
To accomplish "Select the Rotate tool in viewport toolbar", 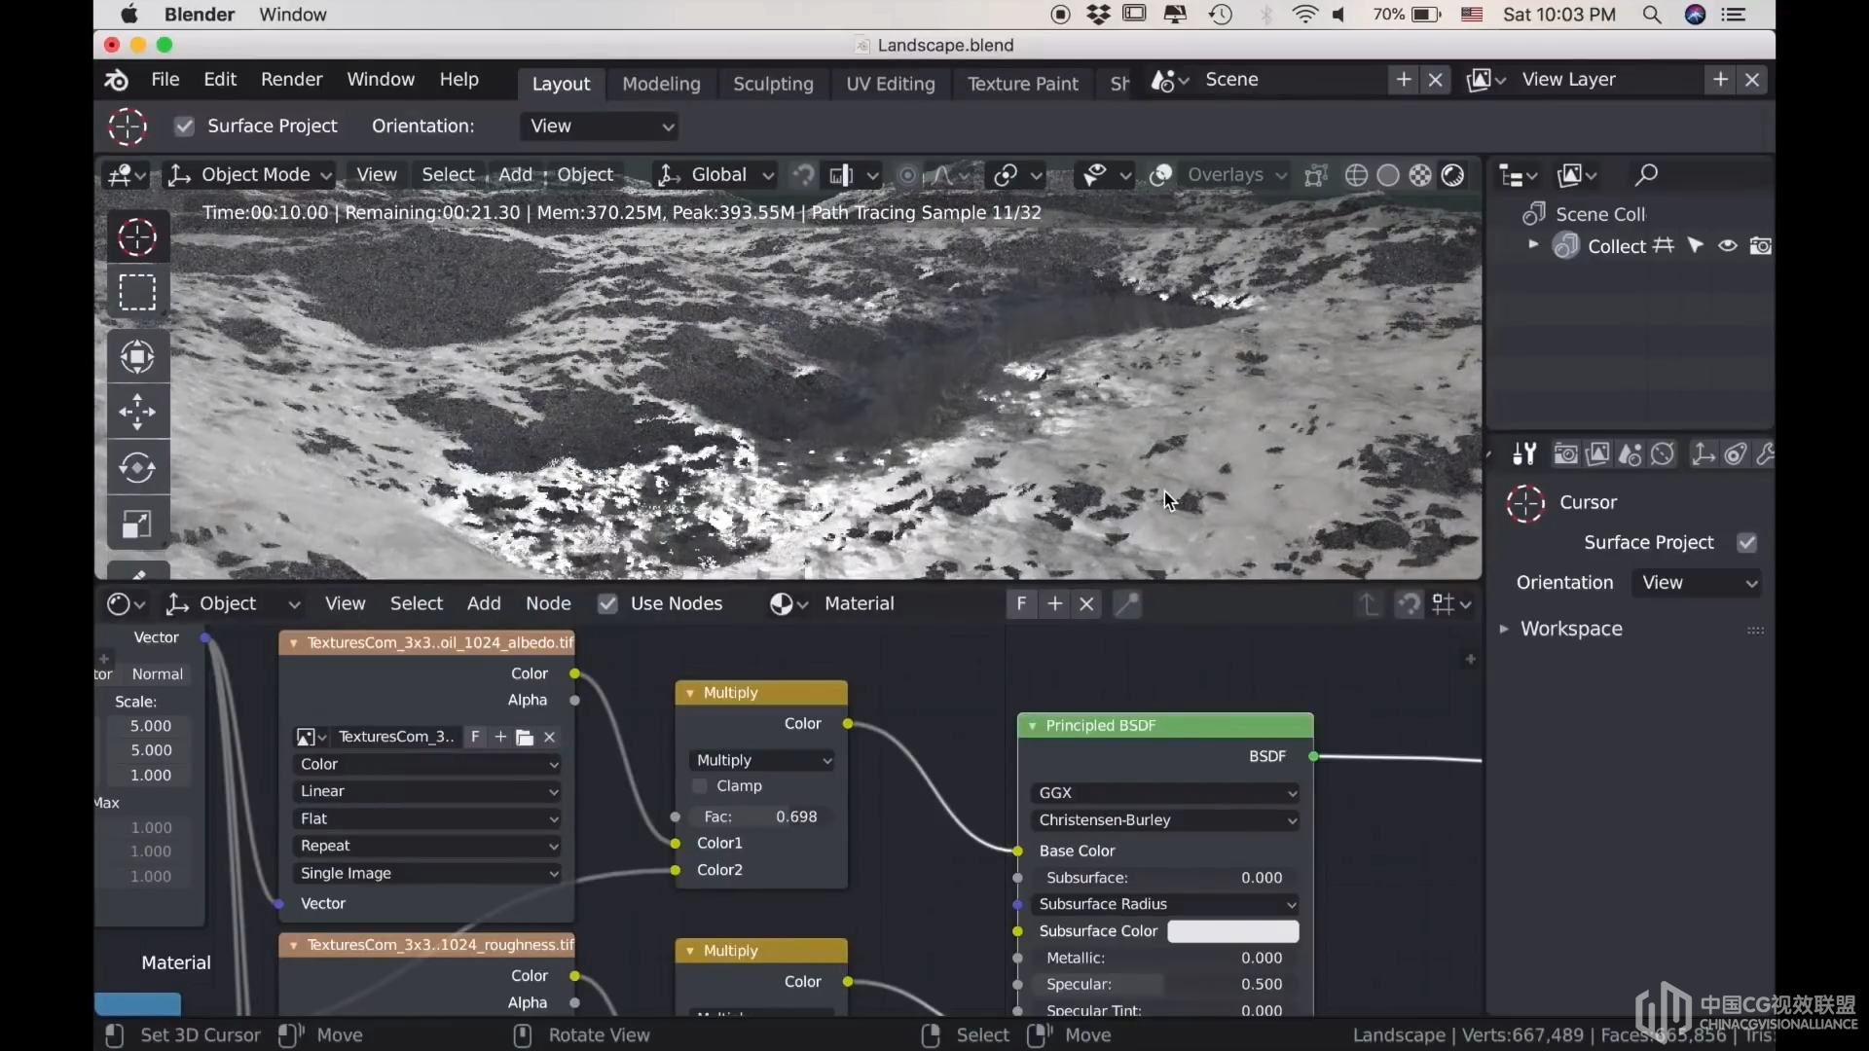I will (137, 468).
